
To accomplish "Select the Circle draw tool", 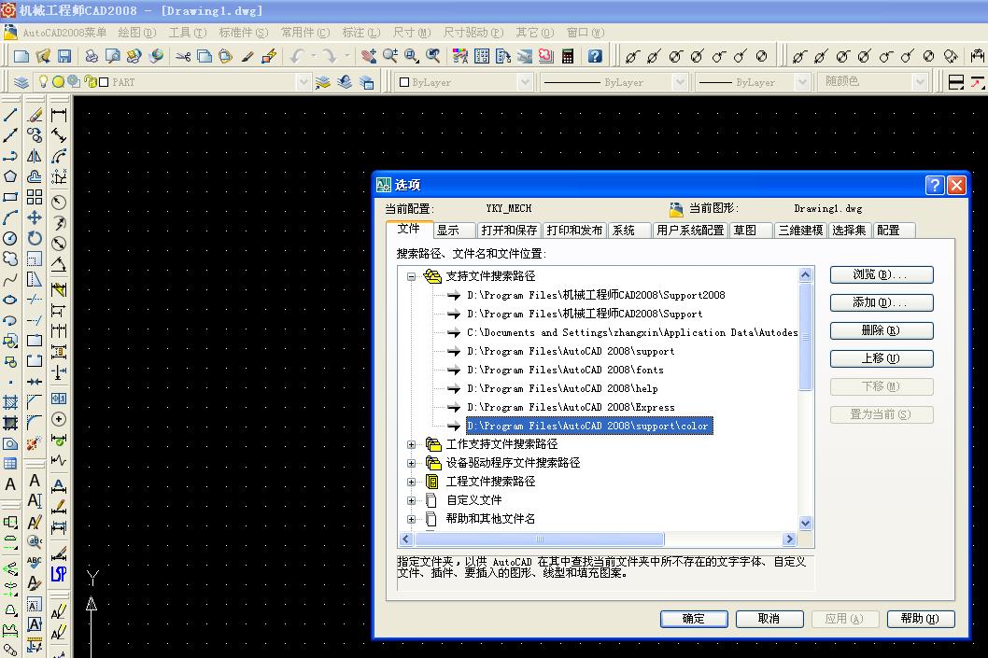I will [10, 238].
